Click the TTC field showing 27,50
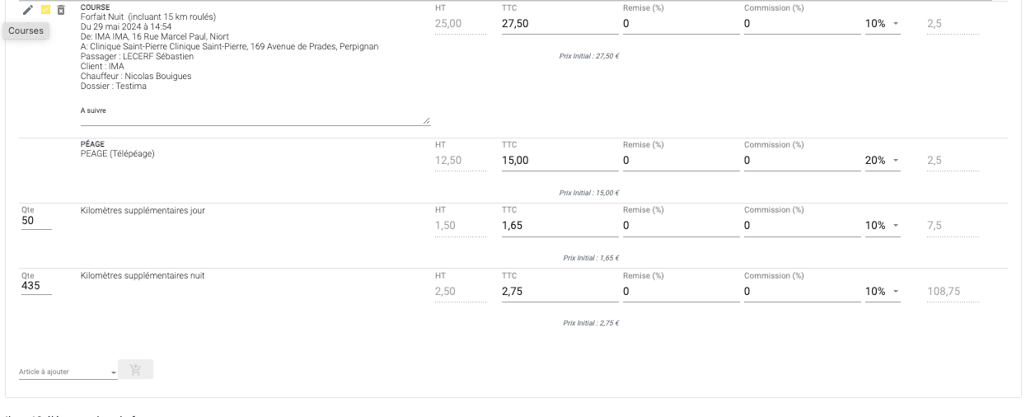Image resolution: width=1026 pixels, height=417 pixels. click(560, 24)
